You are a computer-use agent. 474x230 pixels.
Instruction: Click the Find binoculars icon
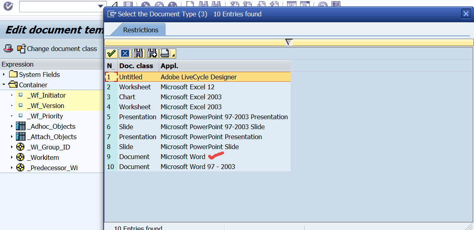138,53
